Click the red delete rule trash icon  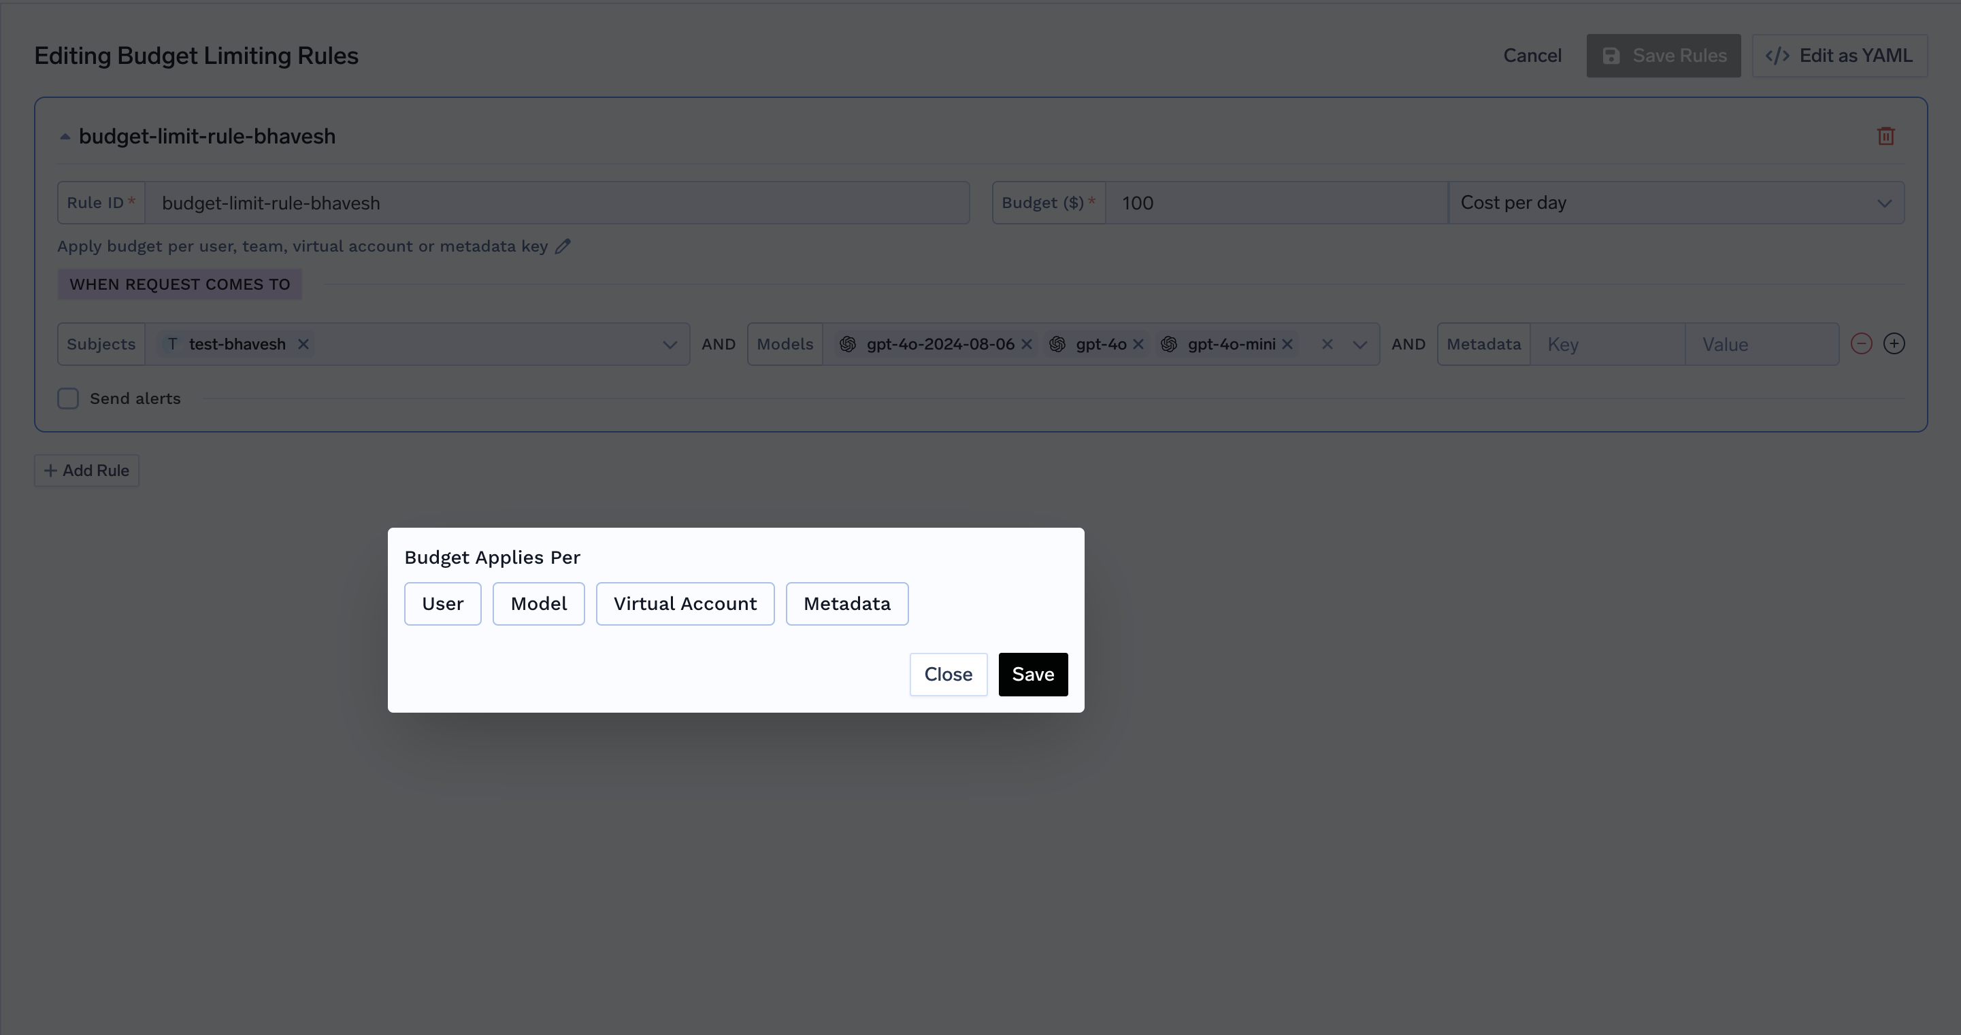[x=1885, y=136]
